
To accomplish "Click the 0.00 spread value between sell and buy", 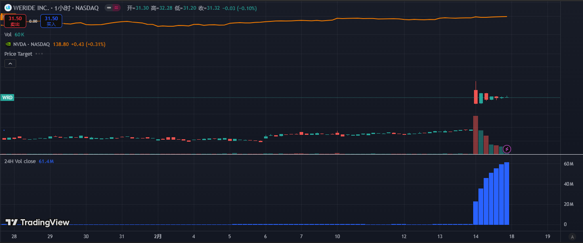I will point(33,21).
